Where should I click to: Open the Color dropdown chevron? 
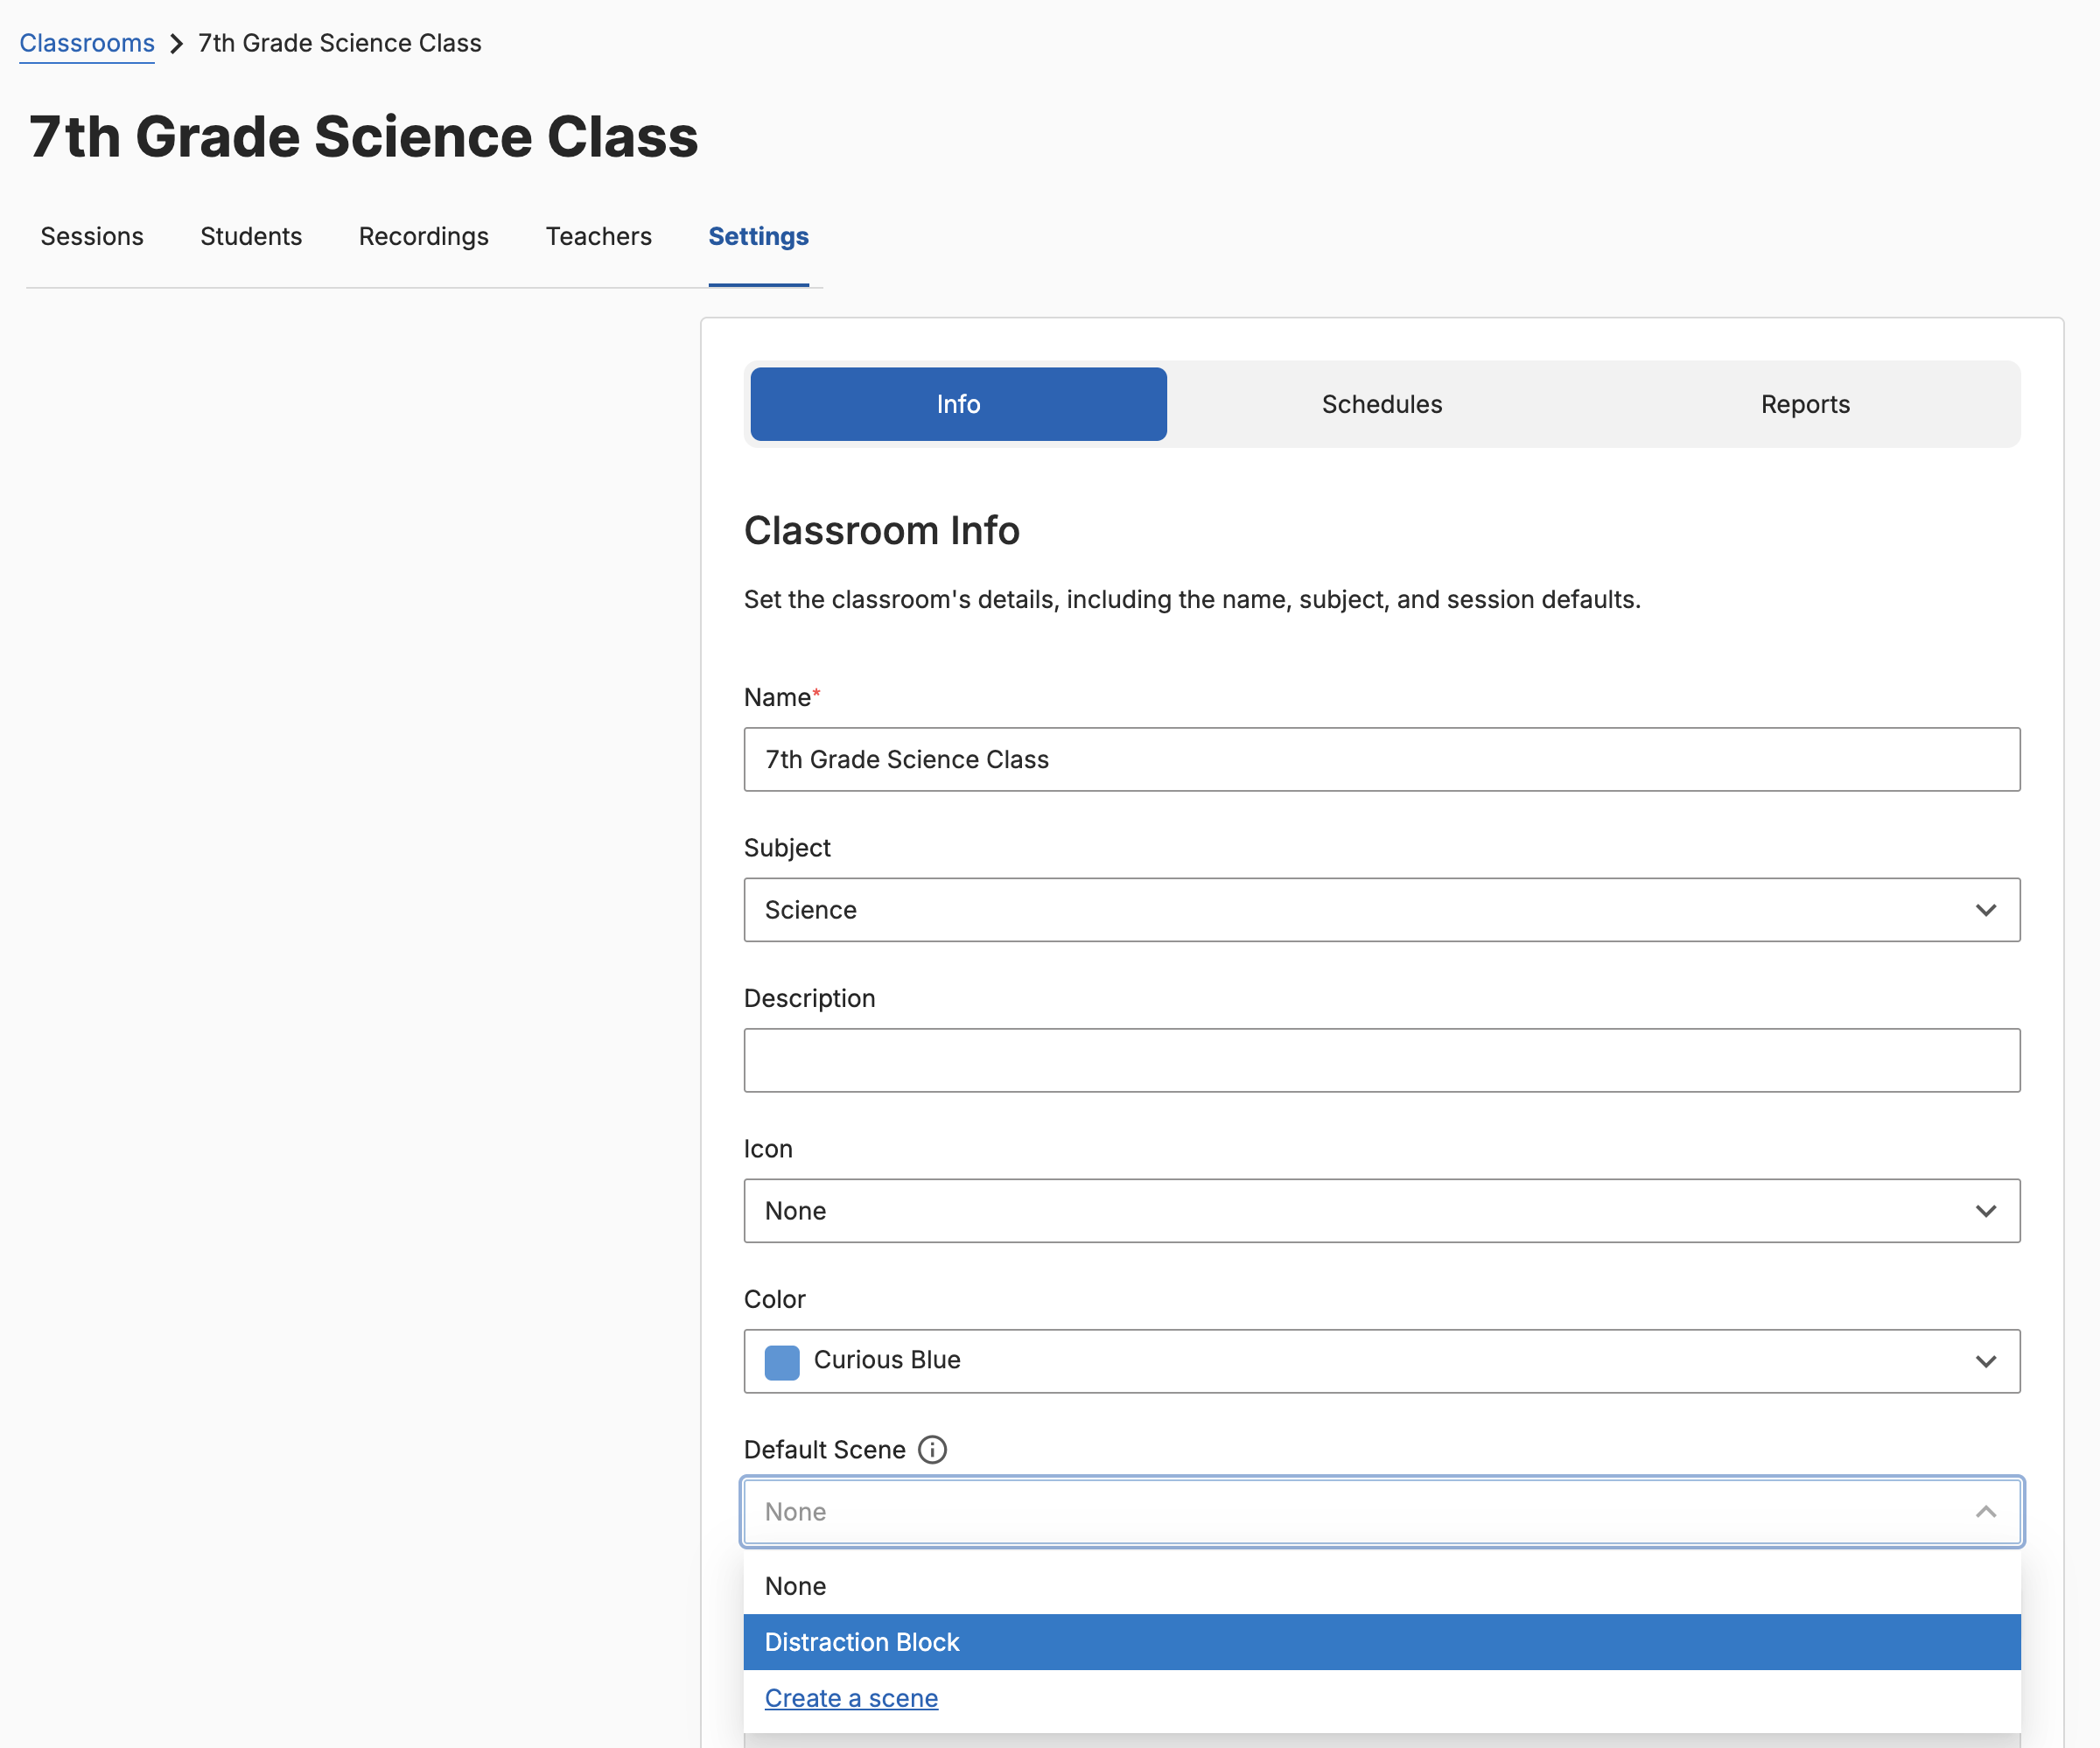coord(1985,1361)
